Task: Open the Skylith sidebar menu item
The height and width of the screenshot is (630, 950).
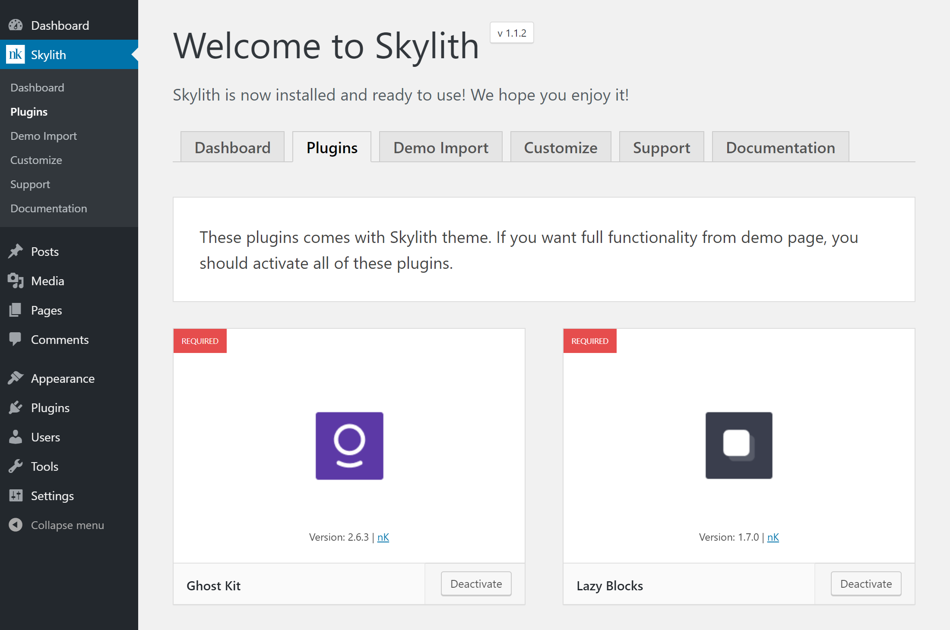Action: (x=69, y=54)
